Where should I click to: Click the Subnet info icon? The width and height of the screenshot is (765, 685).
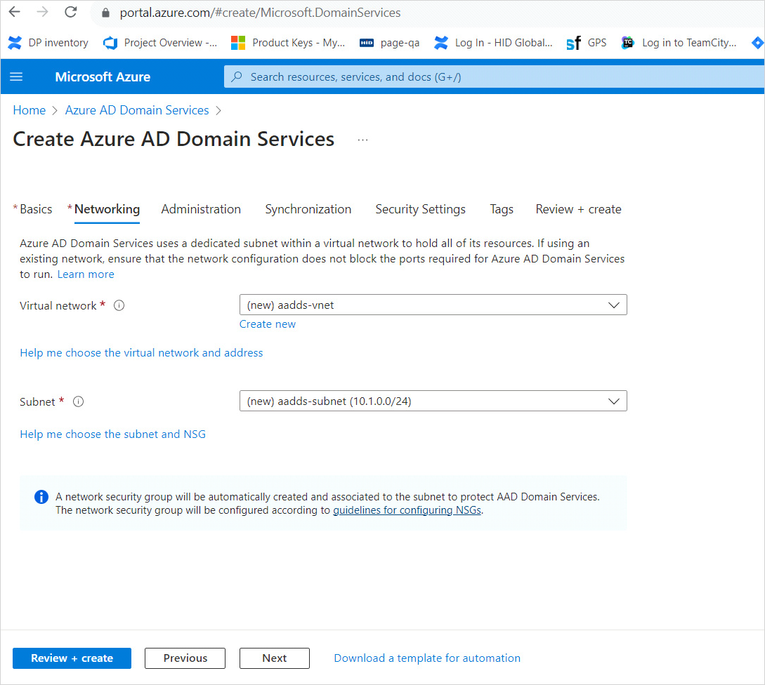click(x=79, y=401)
